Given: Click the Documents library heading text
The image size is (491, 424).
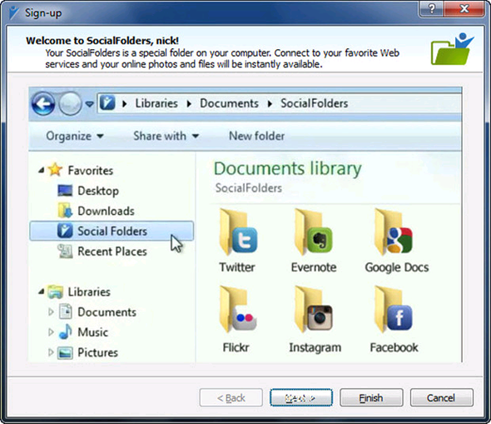Looking at the screenshot, I should [287, 168].
